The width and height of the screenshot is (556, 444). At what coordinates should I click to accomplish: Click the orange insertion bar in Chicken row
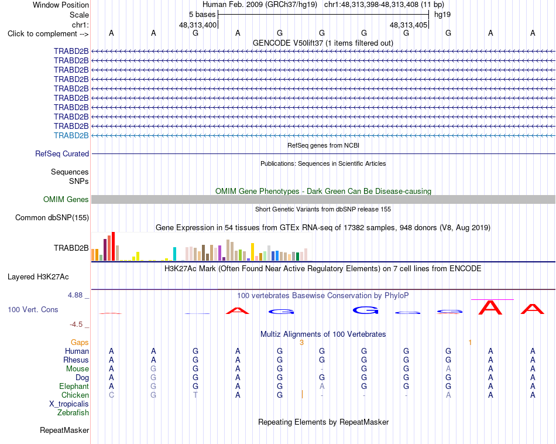pos(302,394)
